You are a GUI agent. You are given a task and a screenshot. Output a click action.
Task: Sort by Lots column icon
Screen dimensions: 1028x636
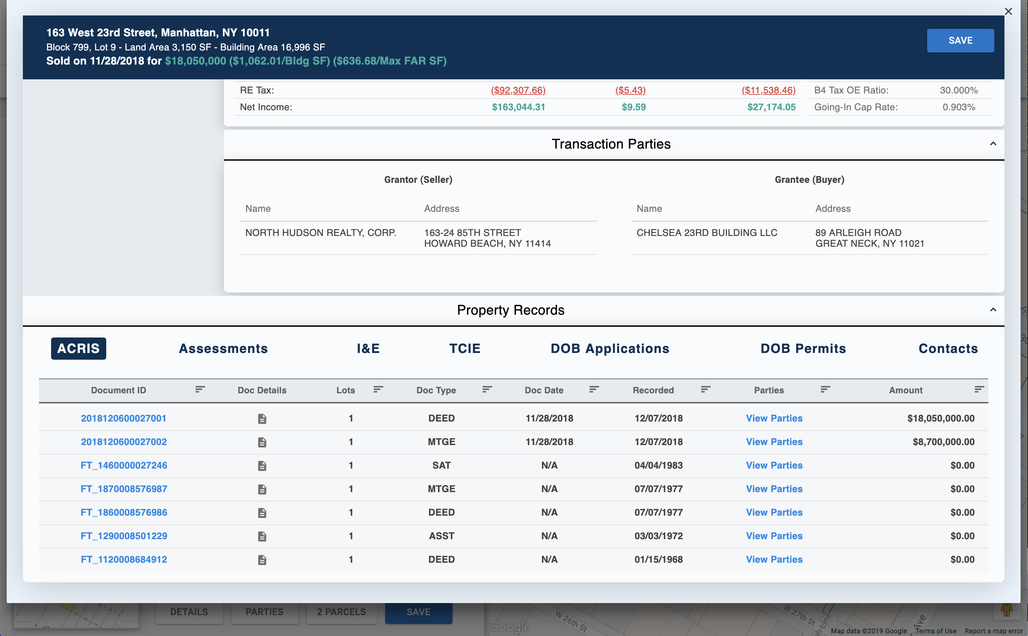tap(378, 390)
